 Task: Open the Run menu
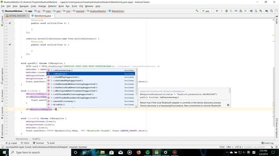tap(68, 6)
